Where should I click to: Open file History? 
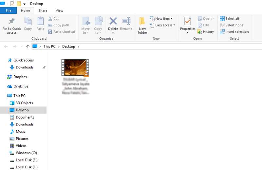(206, 31)
